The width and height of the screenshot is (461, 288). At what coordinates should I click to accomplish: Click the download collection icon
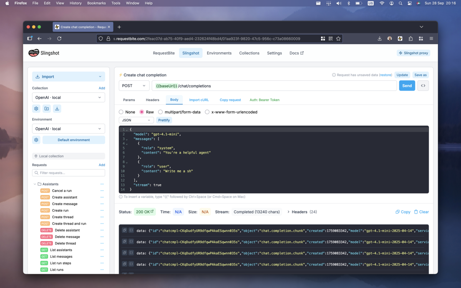click(x=57, y=109)
